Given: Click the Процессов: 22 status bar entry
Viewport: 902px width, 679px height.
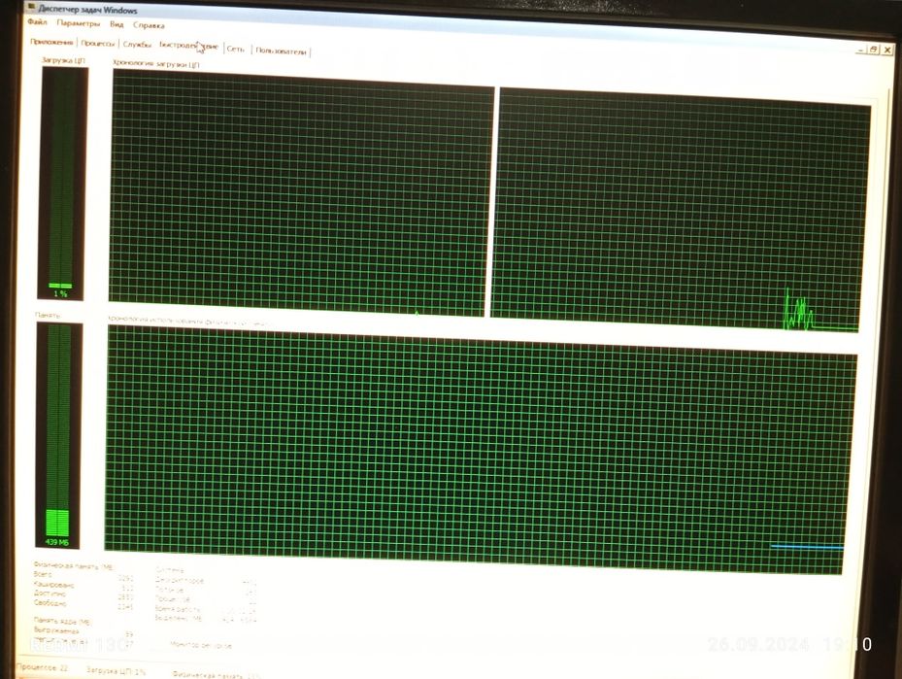Looking at the screenshot, I should 42,667.
